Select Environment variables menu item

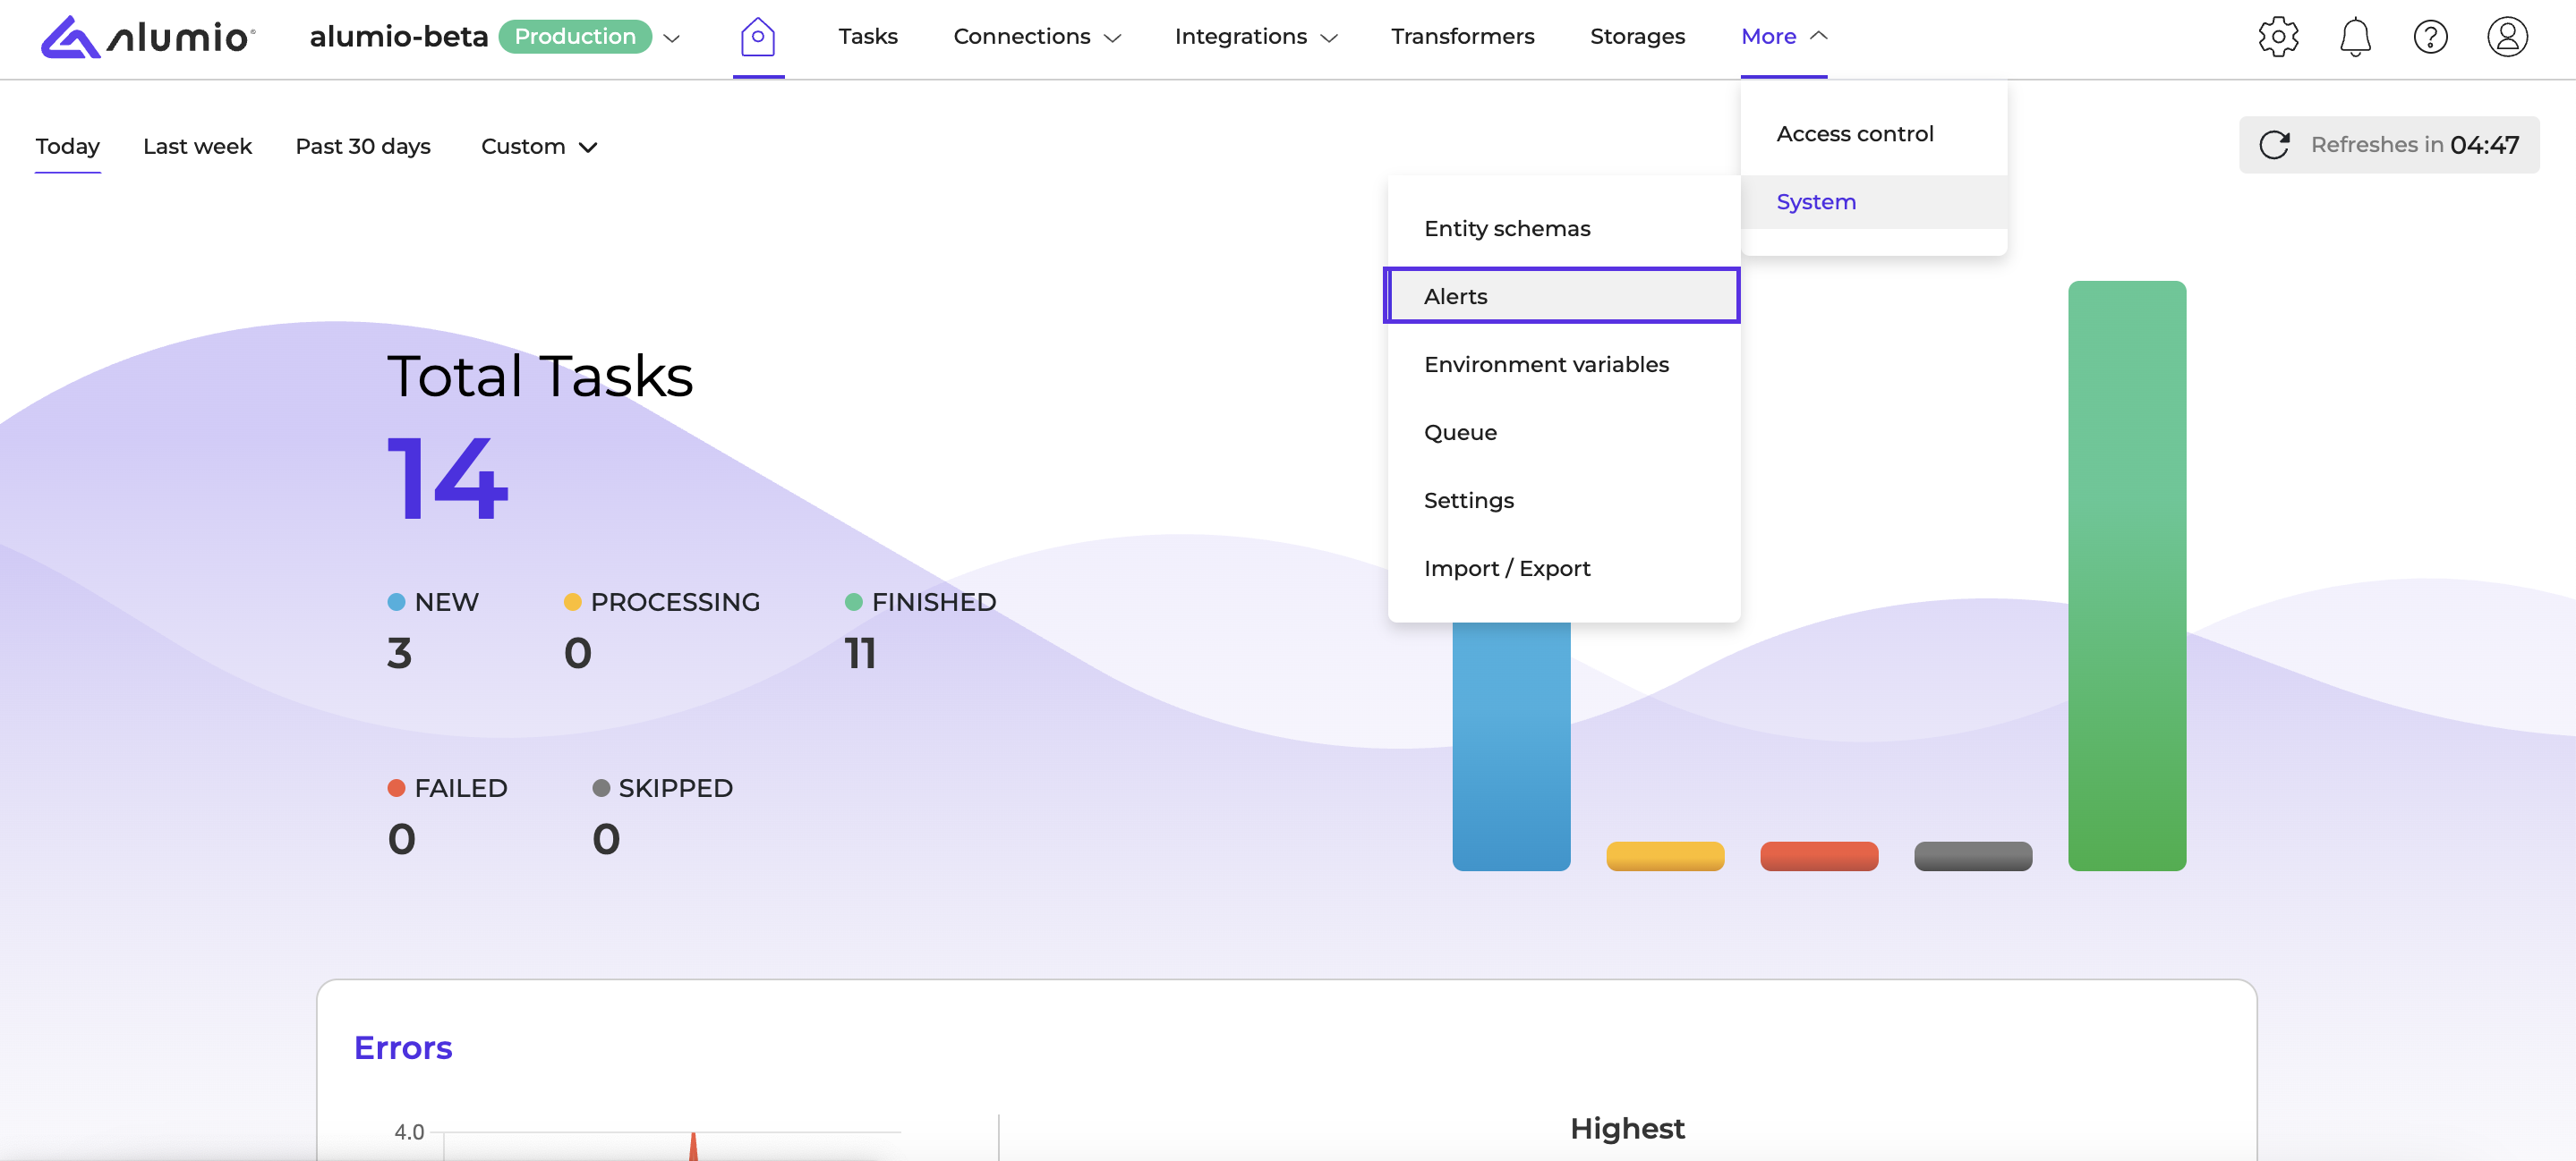[x=1546, y=365]
